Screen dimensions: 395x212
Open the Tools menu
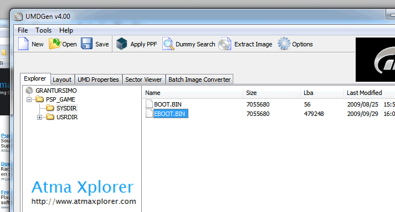(x=43, y=30)
